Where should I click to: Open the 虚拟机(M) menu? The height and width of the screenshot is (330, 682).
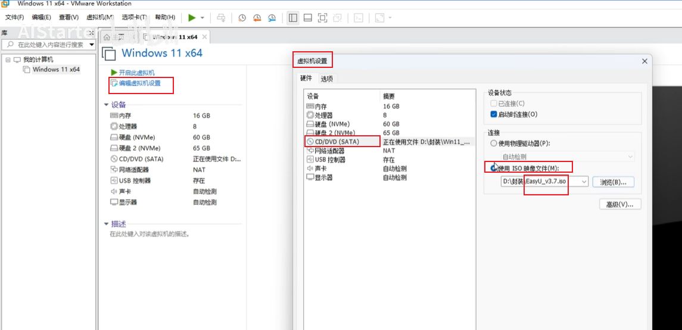tap(99, 18)
